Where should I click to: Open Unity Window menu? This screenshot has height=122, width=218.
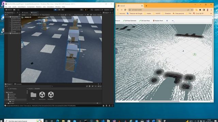pos(58,7)
